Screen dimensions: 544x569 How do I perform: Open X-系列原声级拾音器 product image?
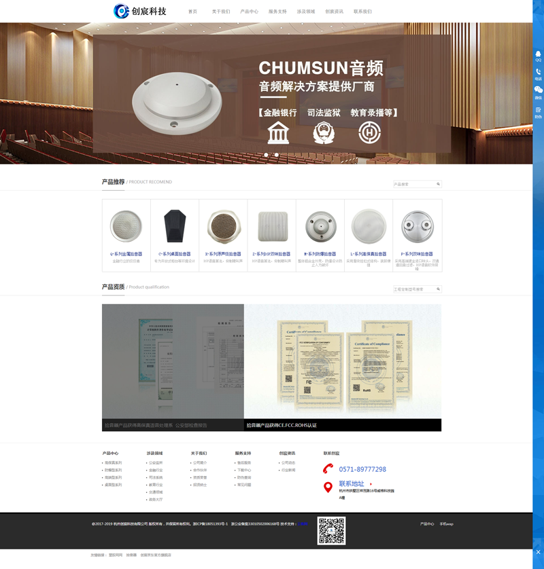pos(224,226)
